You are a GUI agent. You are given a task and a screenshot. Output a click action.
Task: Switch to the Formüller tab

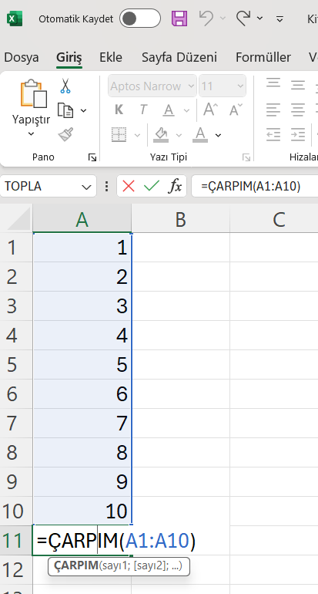tap(263, 58)
